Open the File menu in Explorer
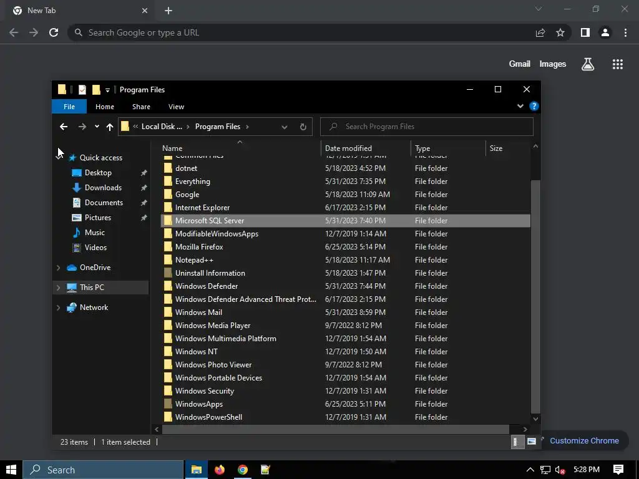The width and height of the screenshot is (639, 479). (69, 107)
